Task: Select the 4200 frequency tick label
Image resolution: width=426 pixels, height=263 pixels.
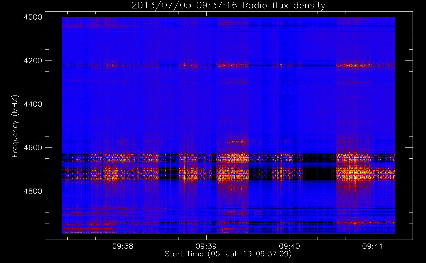Action: (33, 61)
